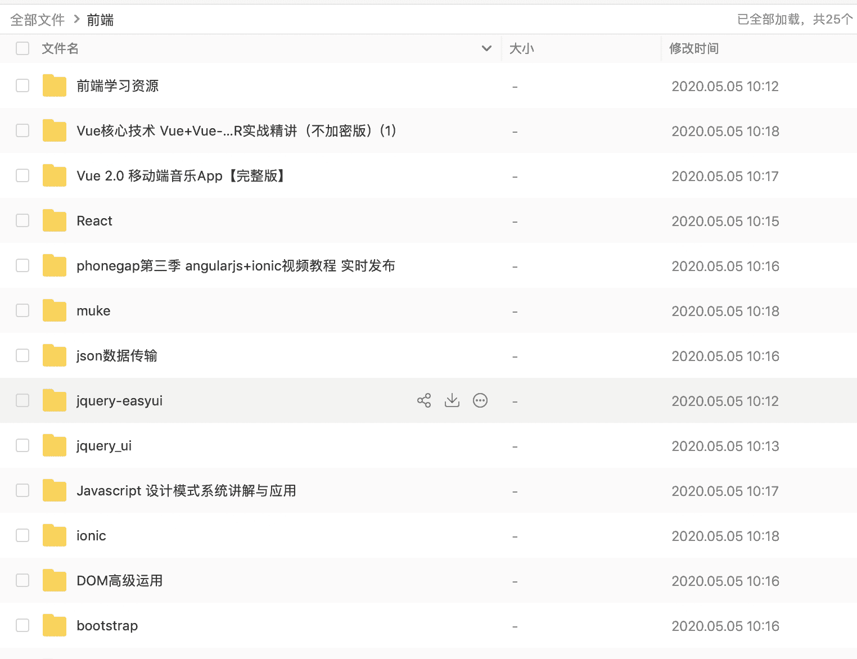
Task: Share the jquery-easyui folder
Action: pos(424,400)
